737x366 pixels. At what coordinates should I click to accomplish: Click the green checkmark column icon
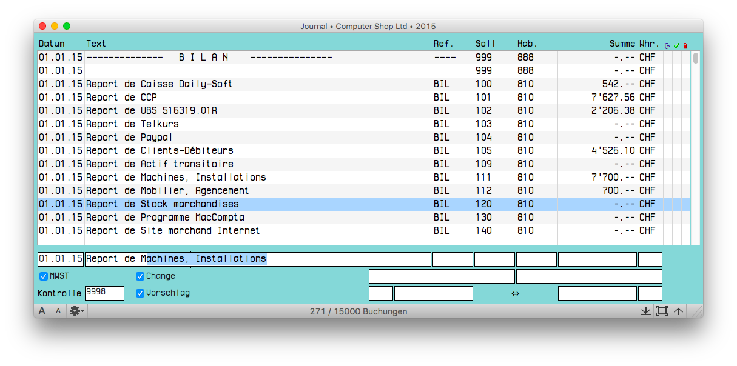676,45
